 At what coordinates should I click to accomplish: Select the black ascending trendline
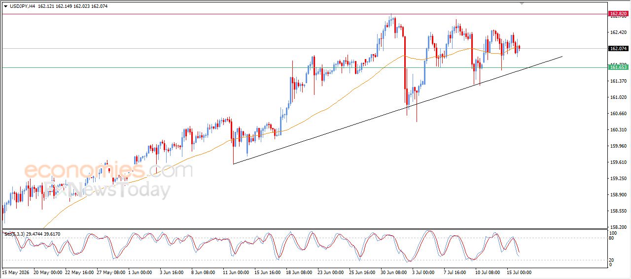[x=397, y=110]
